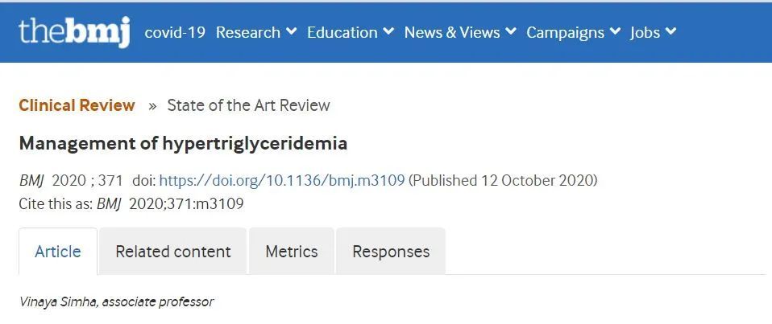This screenshot has width=772, height=324.
Task: Switch to the Metrics tab
Action: tap(292, 252)
